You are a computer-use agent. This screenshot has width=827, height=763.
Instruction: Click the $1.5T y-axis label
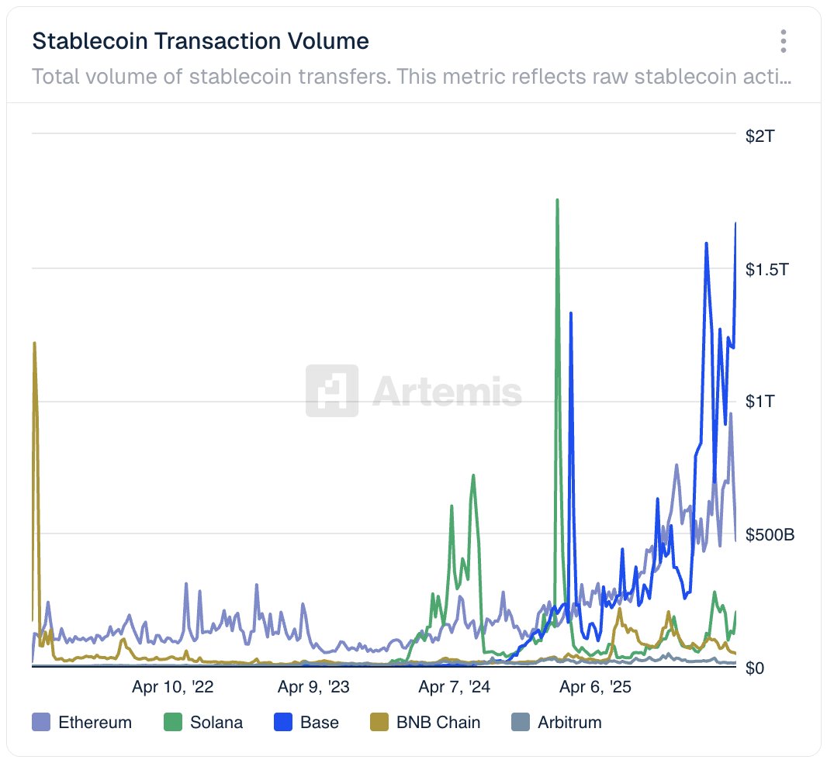click(x=767, y=271)
